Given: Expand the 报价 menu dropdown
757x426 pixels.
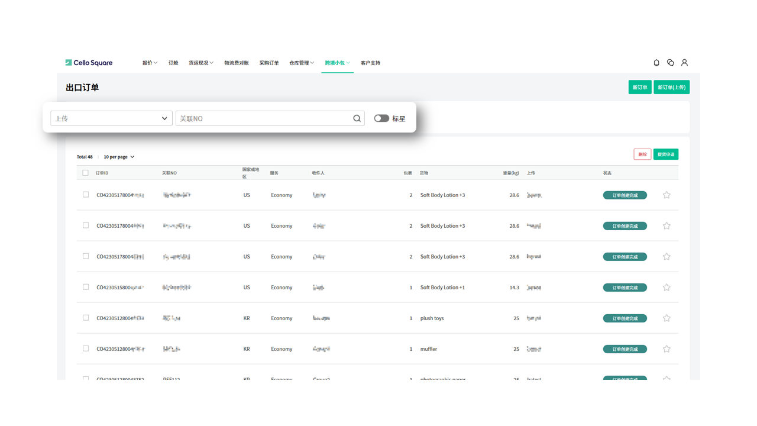Looking at the screenshot, I should [x=150, y=63].
